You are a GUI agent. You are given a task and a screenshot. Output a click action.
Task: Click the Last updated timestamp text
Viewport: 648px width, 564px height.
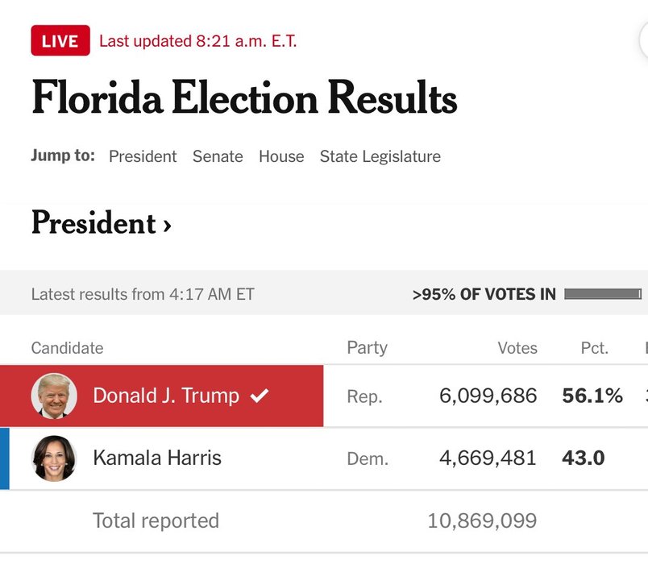198,41
